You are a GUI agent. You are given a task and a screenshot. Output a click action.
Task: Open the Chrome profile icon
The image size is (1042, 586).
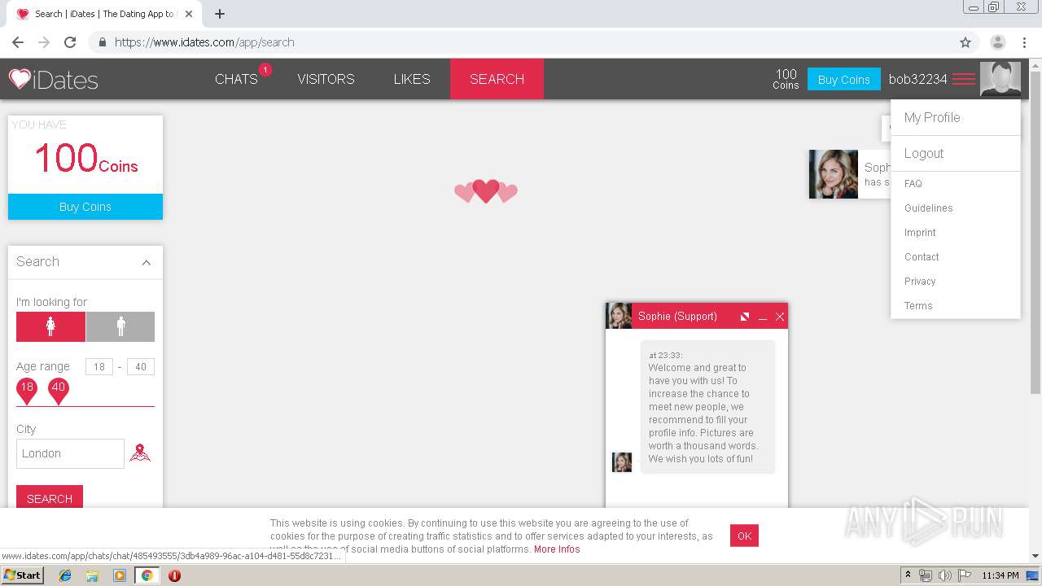point(997,42)
